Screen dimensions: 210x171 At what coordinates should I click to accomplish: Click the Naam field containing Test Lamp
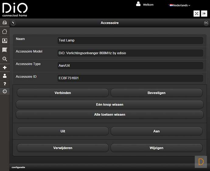pyautogui.click(x=130, y=40)
